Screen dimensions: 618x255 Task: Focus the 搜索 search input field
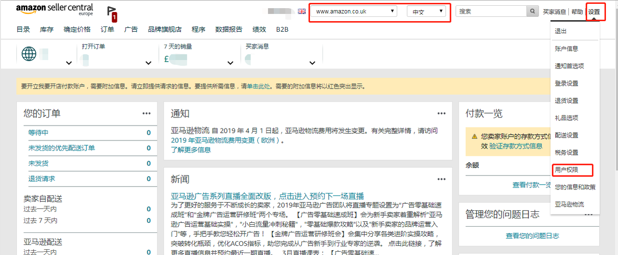[491, 11]
